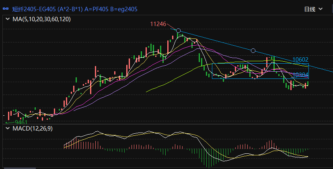The width and height of the screenshot is (333, 169).
Task: Select the middle circle handle on the blue trendline
Action: point(253,50)
